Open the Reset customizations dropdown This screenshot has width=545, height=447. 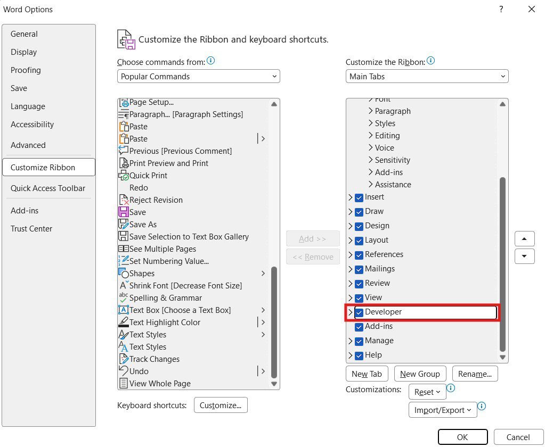pos(427,392)
